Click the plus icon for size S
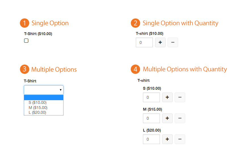Image resolution: width=245 pixels, height=163 pixels. (167, 97)
